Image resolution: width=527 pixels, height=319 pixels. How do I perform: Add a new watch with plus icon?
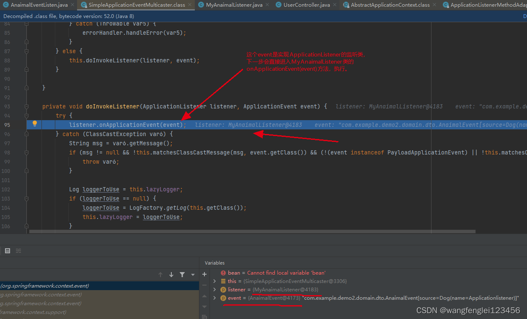click(x=204, y=275)
